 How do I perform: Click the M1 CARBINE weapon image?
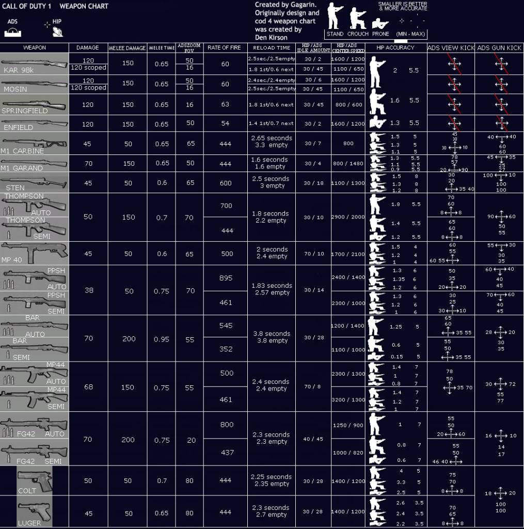[34, 144]
